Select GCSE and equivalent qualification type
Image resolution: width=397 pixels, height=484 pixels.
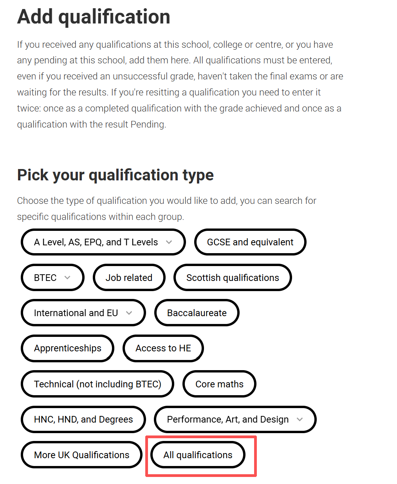pyautogui.click(x=250, y=242)
